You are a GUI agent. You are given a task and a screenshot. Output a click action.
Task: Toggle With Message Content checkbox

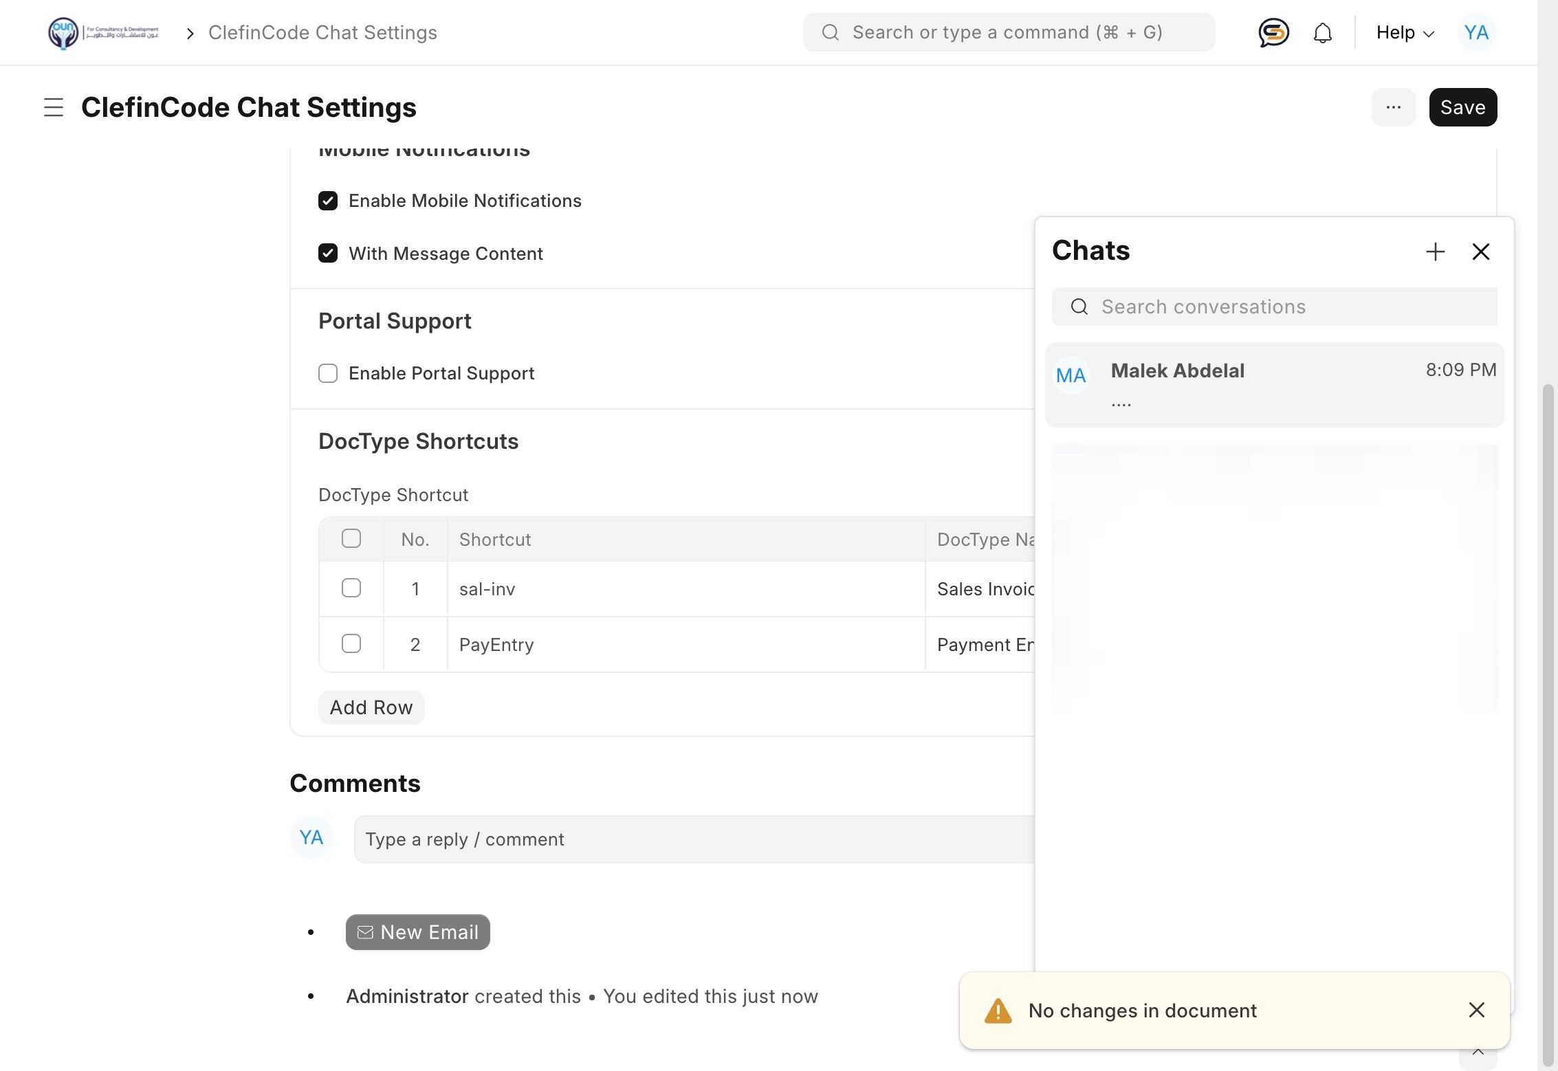(x=328, y=254)
